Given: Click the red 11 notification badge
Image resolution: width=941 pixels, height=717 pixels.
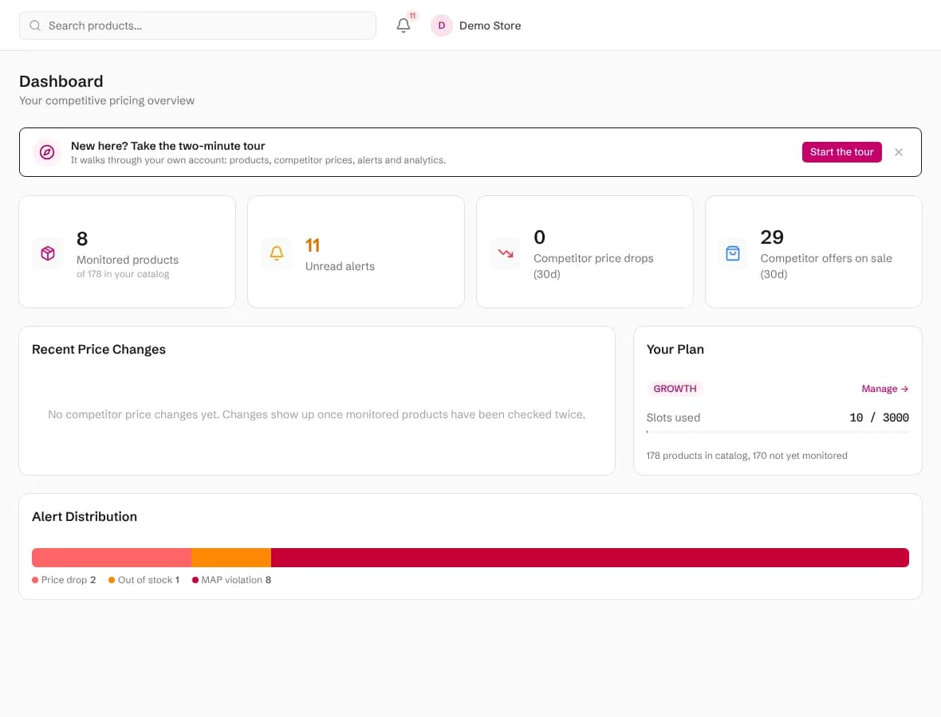Looking at the screenshot, I should pos(412,16).
